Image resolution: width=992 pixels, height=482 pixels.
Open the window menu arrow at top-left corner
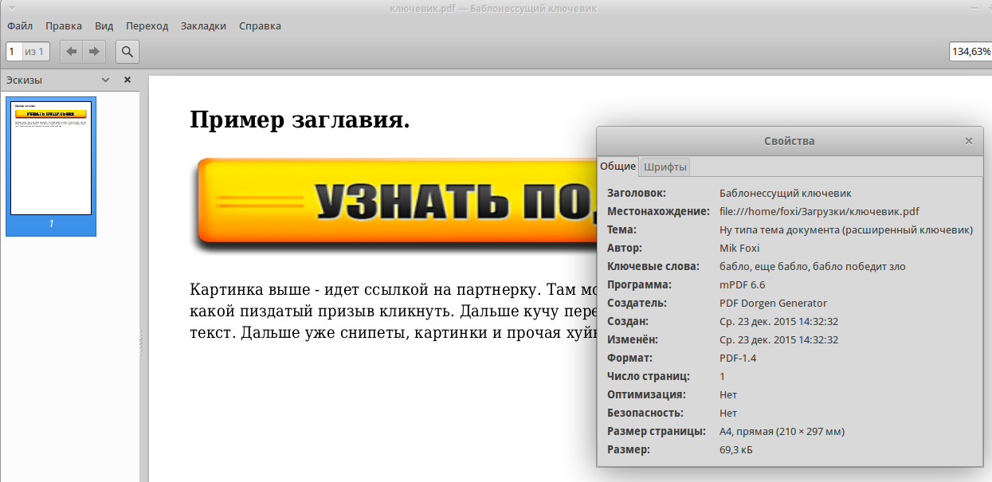(x=10, y=7)
